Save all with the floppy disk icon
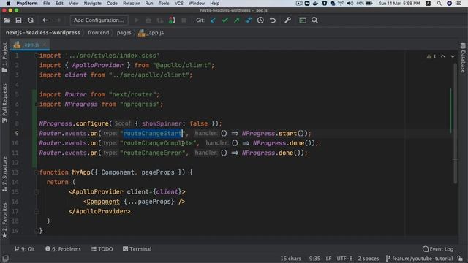Screen dimensions: 468x263 18,20
